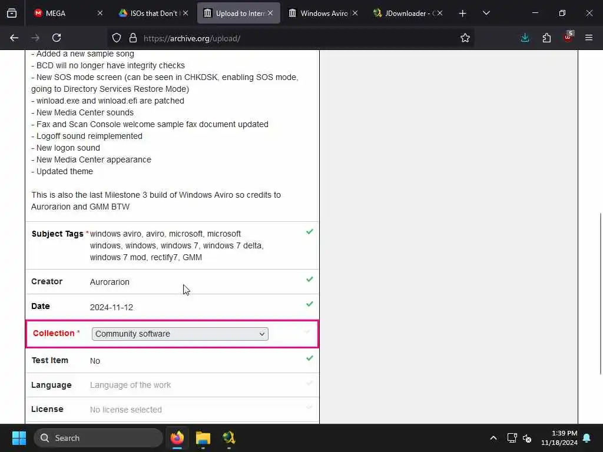Click the Creator row green checkmark

pyautogui.click(x=310, y=280)
